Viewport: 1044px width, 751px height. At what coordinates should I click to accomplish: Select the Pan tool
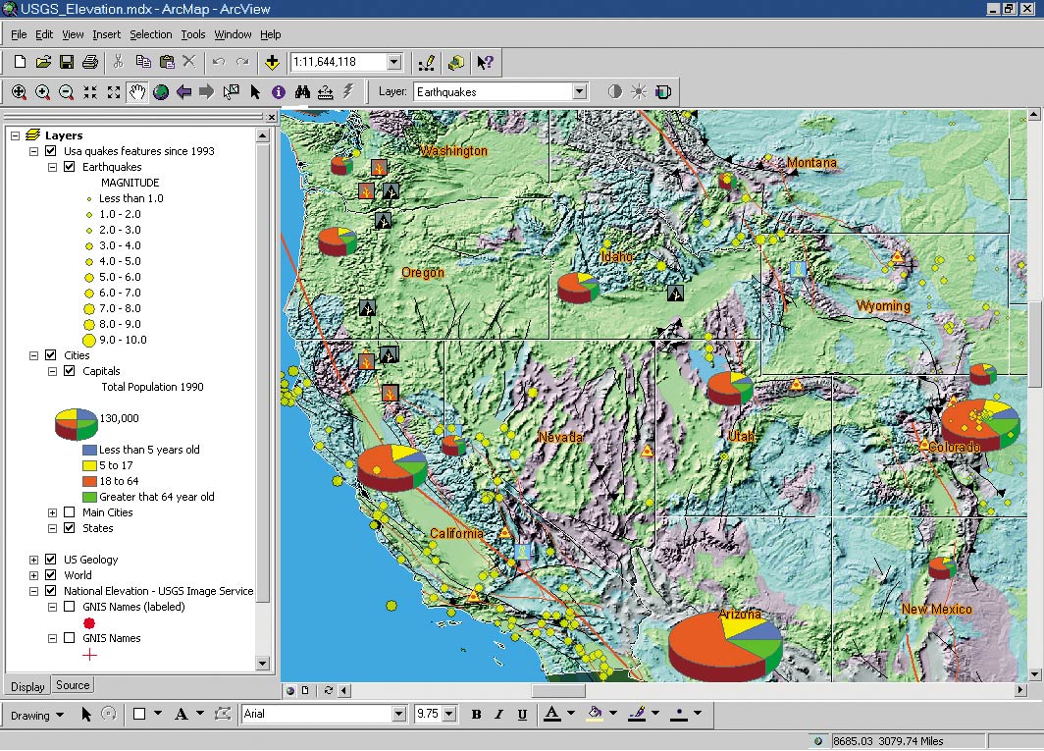[x=136, y=91]
